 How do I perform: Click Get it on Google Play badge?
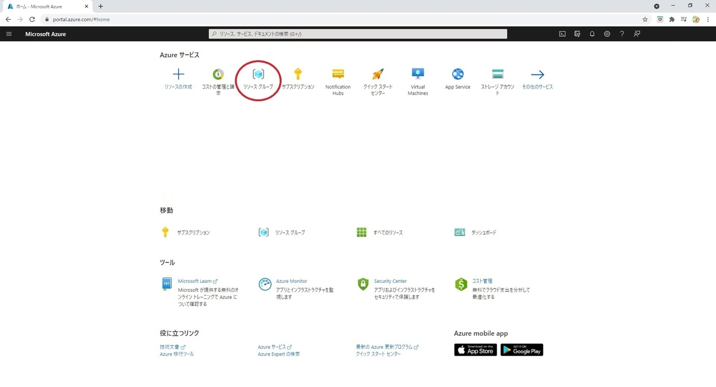tap(522, 349)
